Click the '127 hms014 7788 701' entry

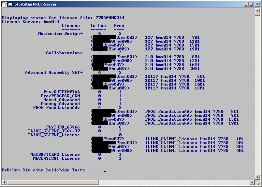[172, 37]
